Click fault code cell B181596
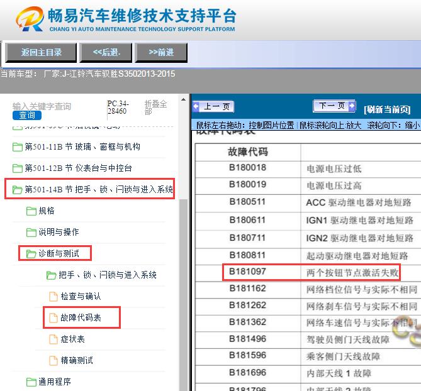Screen dimensions: 421x391 click(x=247, y=356)
